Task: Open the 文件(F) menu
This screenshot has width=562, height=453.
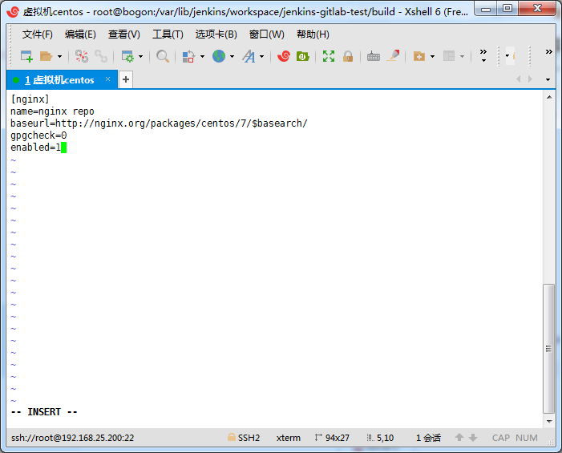Action: point(37,34)
